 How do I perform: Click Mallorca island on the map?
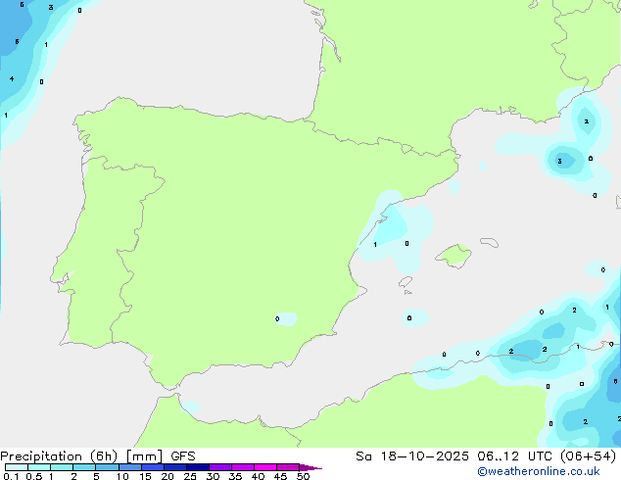pos(454,256)
